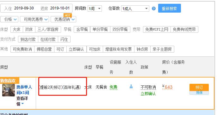Screen dimensions: 217x115
Task: Click the 设施服务 column header
Action: tap(115, 67)
